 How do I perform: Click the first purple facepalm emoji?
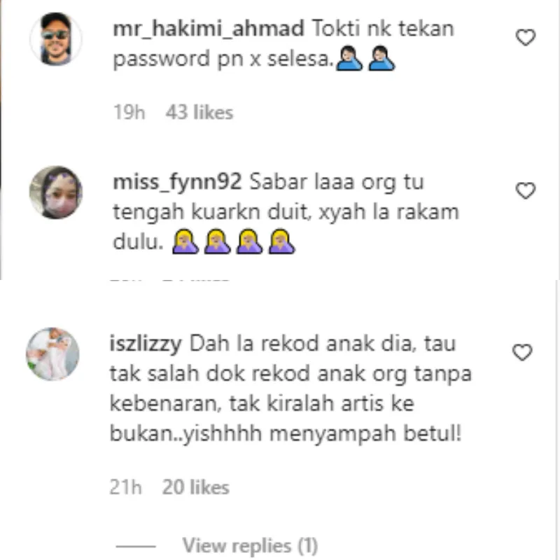point(185,241)
